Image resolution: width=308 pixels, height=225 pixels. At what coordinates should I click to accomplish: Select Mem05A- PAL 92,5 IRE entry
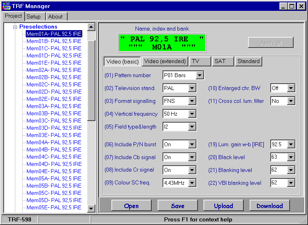(x=54, y=178)
